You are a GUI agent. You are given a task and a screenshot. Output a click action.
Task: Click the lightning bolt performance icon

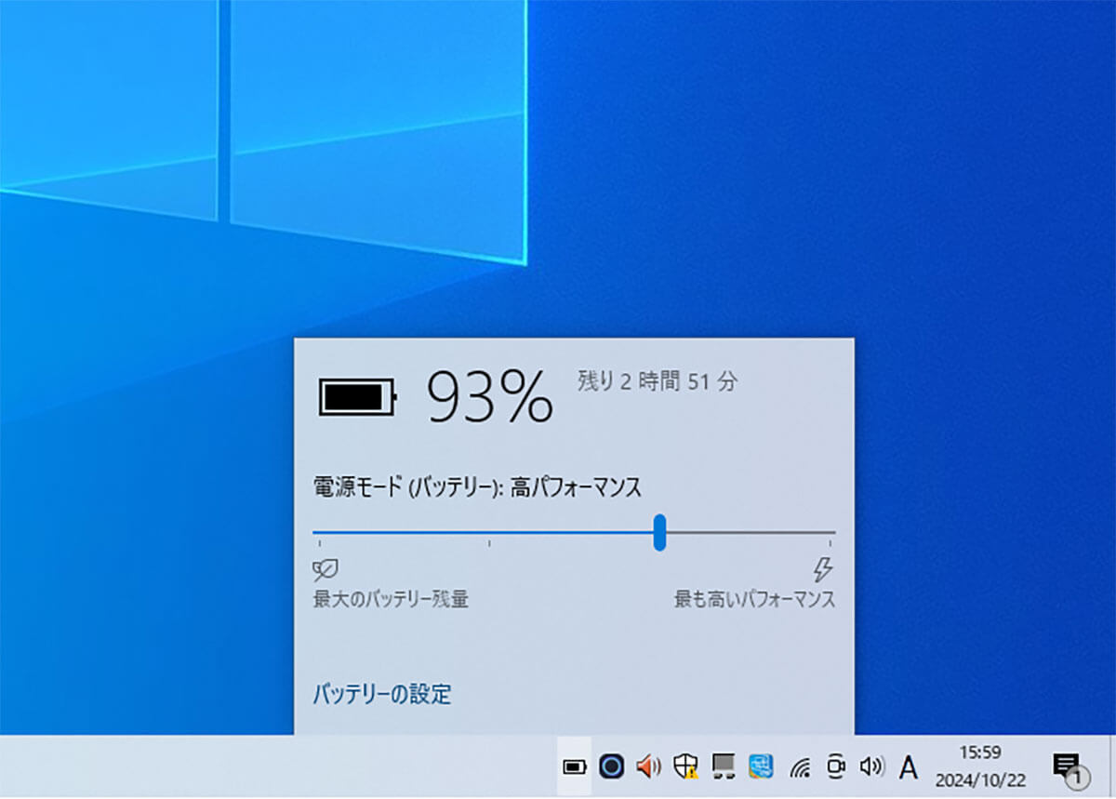(x=823, y=569)
